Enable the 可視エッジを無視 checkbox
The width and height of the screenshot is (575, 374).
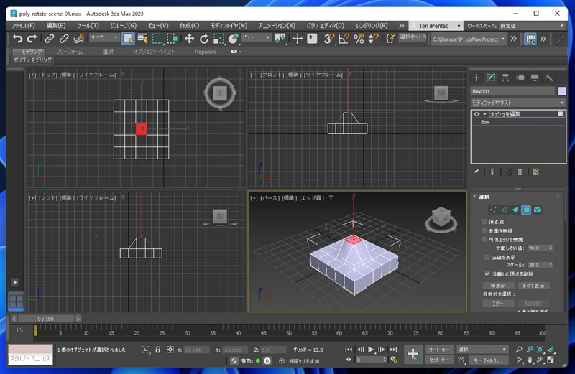click(484, 240)
